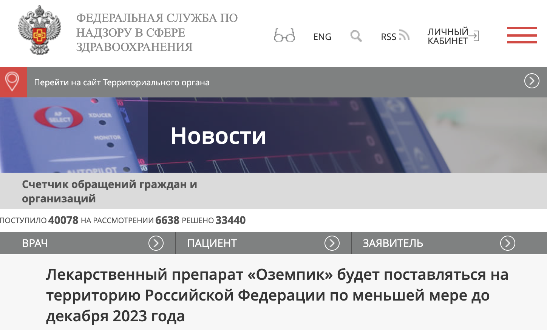547x330 pixels.
Task: Click the НА РАССМОТРЕНИИ 6638 counter
Action: pos(130,220)
